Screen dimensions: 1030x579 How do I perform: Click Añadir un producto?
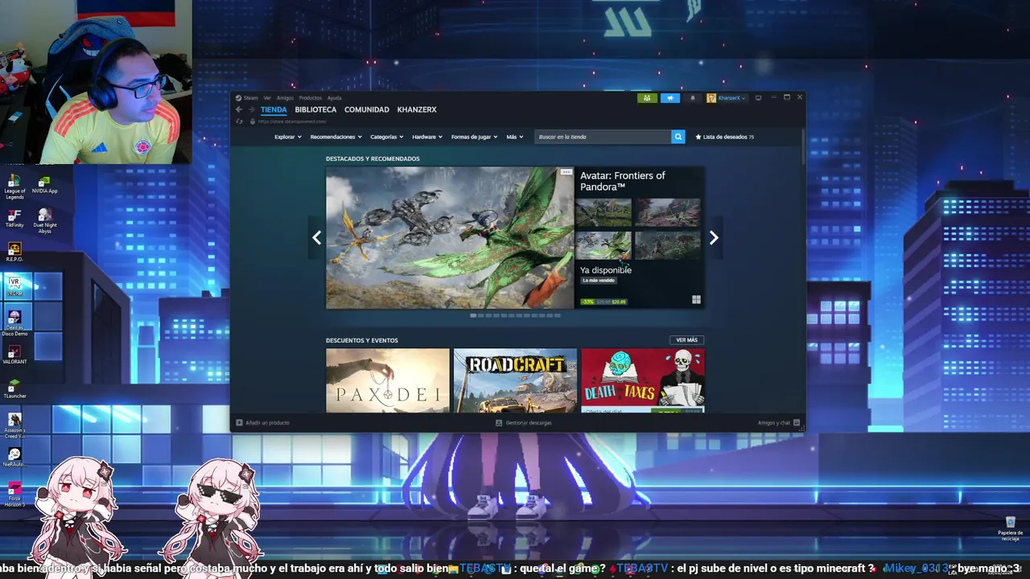pyautogui.click(x=262, y=423)
